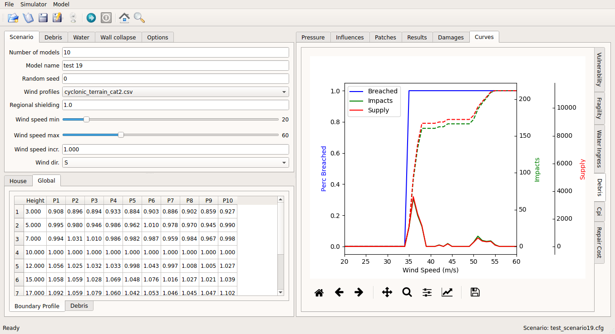Open the plot axes curve editor icon
The image size is (615, 334).
click(447, 292)
